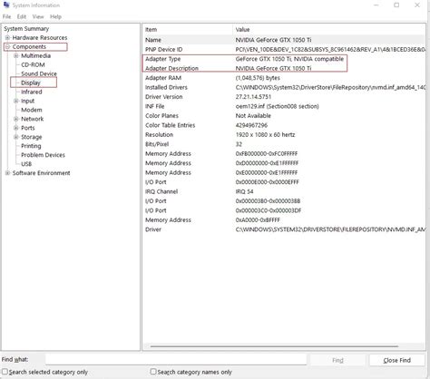Open the Edit menu

pyautogui.click(x=22, y=16)
